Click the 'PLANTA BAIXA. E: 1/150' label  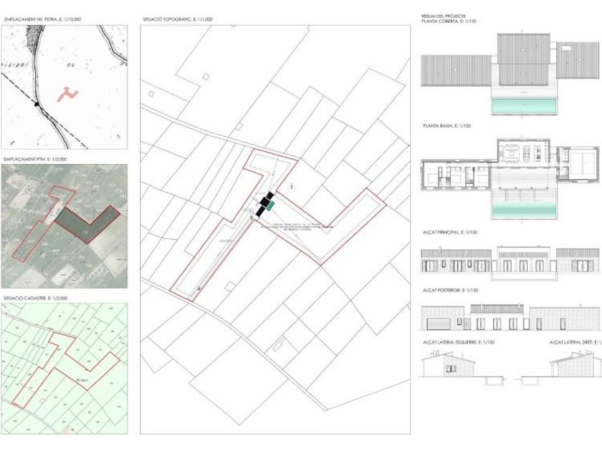click(446, 126)
